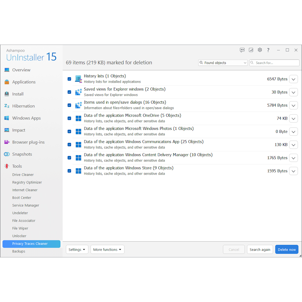Click the Install icon in sidebar
Screen dimensions: 302x302
pyautogui.click(x=7, y=94)
